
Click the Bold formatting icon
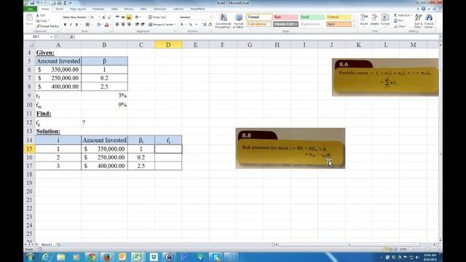[x=65, y=24]
